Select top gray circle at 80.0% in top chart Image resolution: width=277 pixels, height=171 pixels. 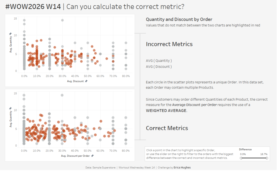[x=126, y=43]
